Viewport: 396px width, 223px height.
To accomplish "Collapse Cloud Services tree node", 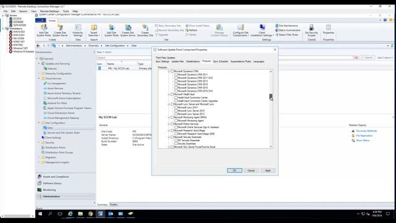I will tap(39, 79).
